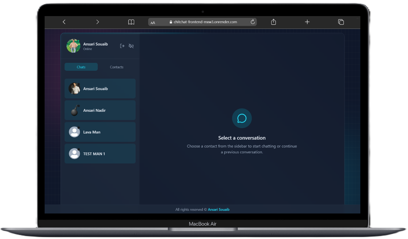This screenshot has height=239, width=408.
Task: Click the Online status text under username
Action: pos(88,49)
